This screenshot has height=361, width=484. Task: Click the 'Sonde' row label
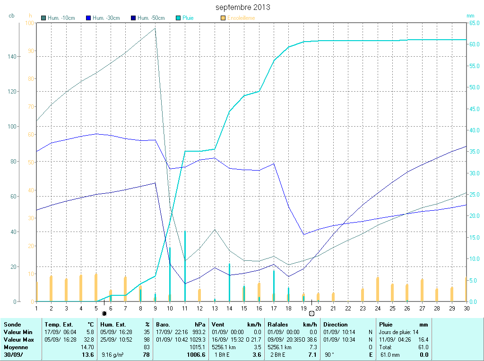tap(12, 325)
